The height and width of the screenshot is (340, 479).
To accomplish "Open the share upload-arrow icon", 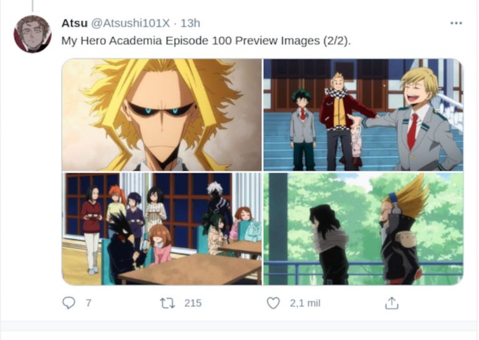I will 392,303.
